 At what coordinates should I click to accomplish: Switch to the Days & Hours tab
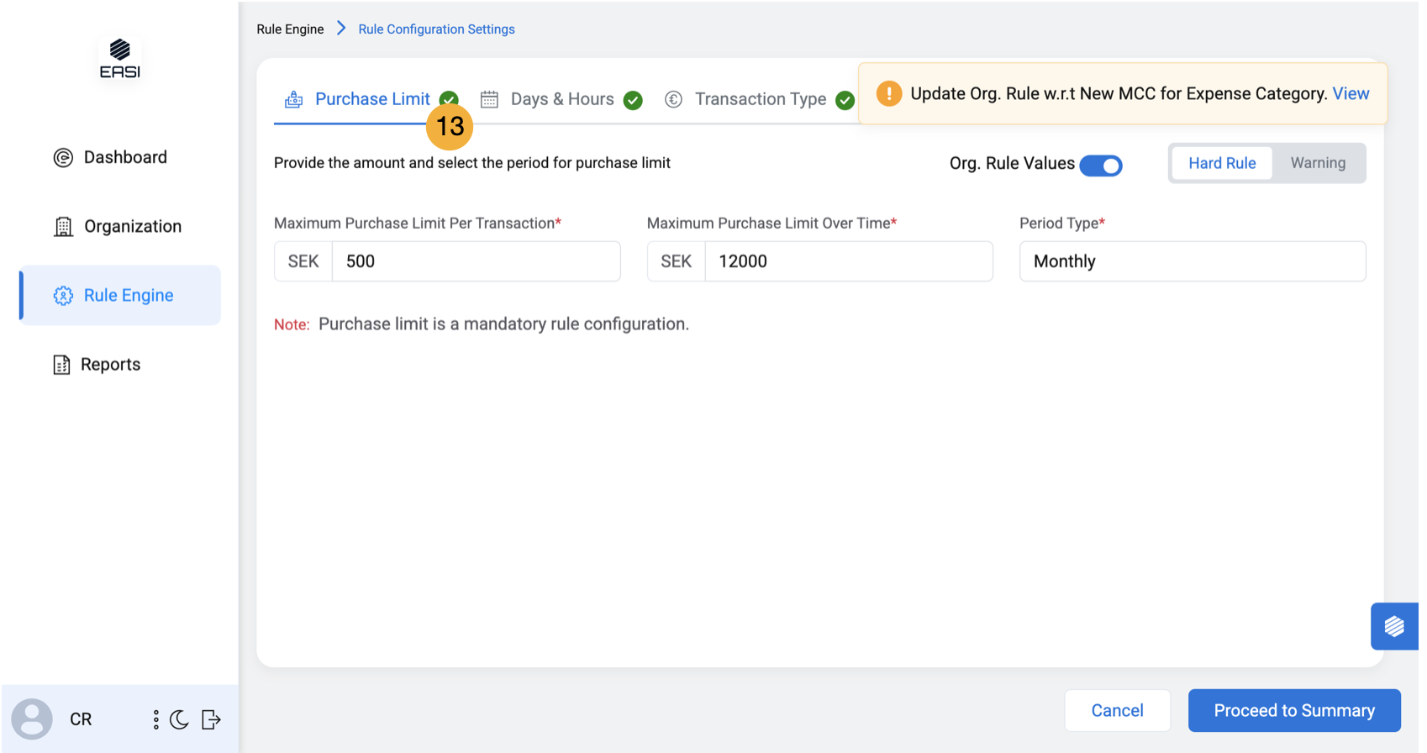pyautogui.click(x=561, y=99)
